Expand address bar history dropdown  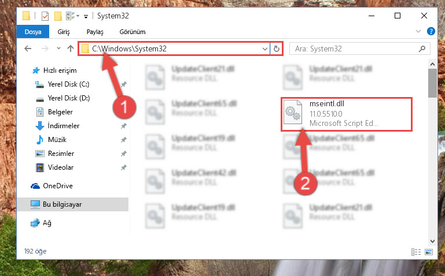coord(265,49)
